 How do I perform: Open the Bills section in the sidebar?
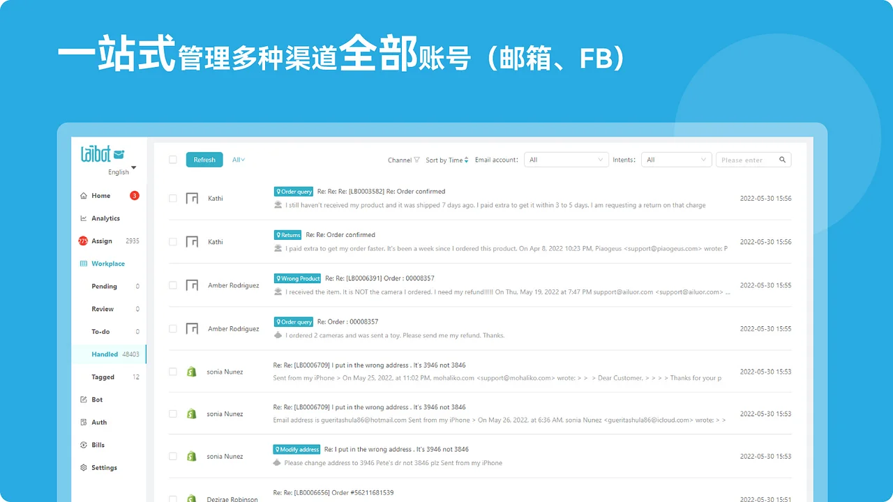(x=96, y=444)
